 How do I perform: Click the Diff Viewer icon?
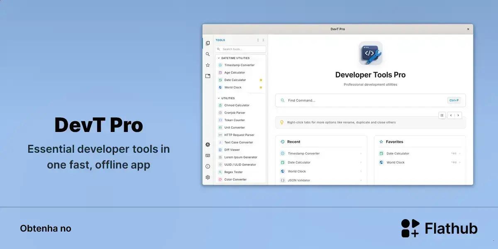(x=220, y=150)
